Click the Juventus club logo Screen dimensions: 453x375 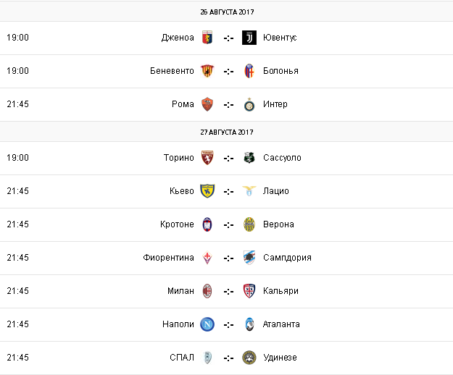click(249, 38)
